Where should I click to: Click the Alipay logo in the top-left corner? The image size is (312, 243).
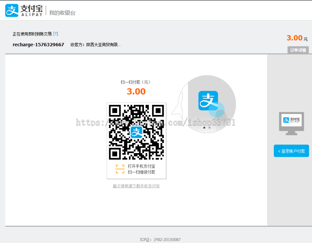coord(12,10)
